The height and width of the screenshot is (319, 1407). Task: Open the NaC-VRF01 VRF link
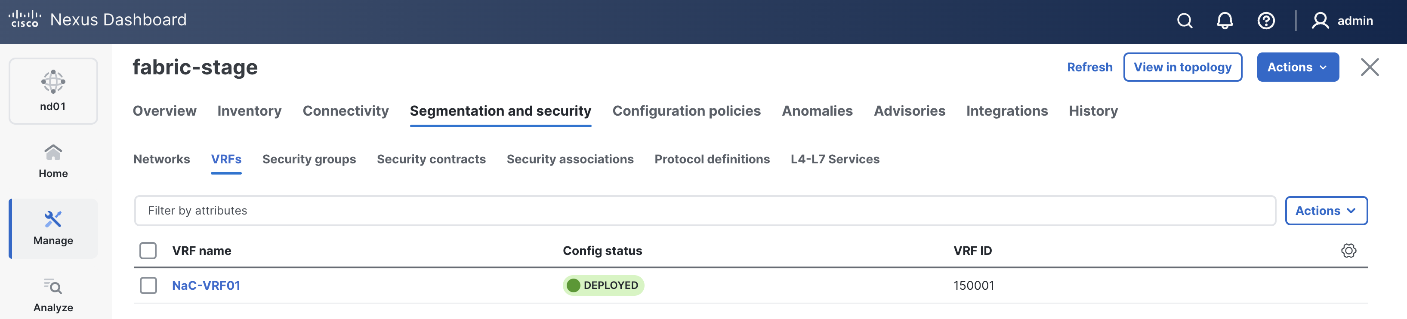coord(206,285)
